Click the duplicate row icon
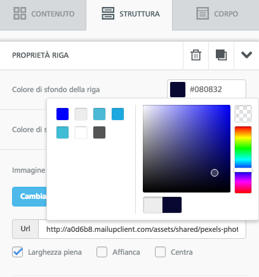This screenshot has width=259, height=277. click(x=221, y=55)
